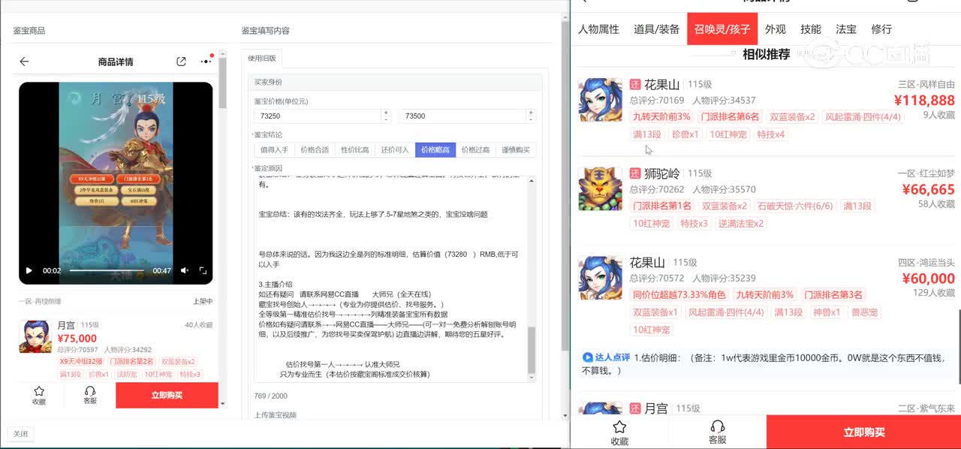Click 立即购买 in the left product panel

(x=167, y=395)
